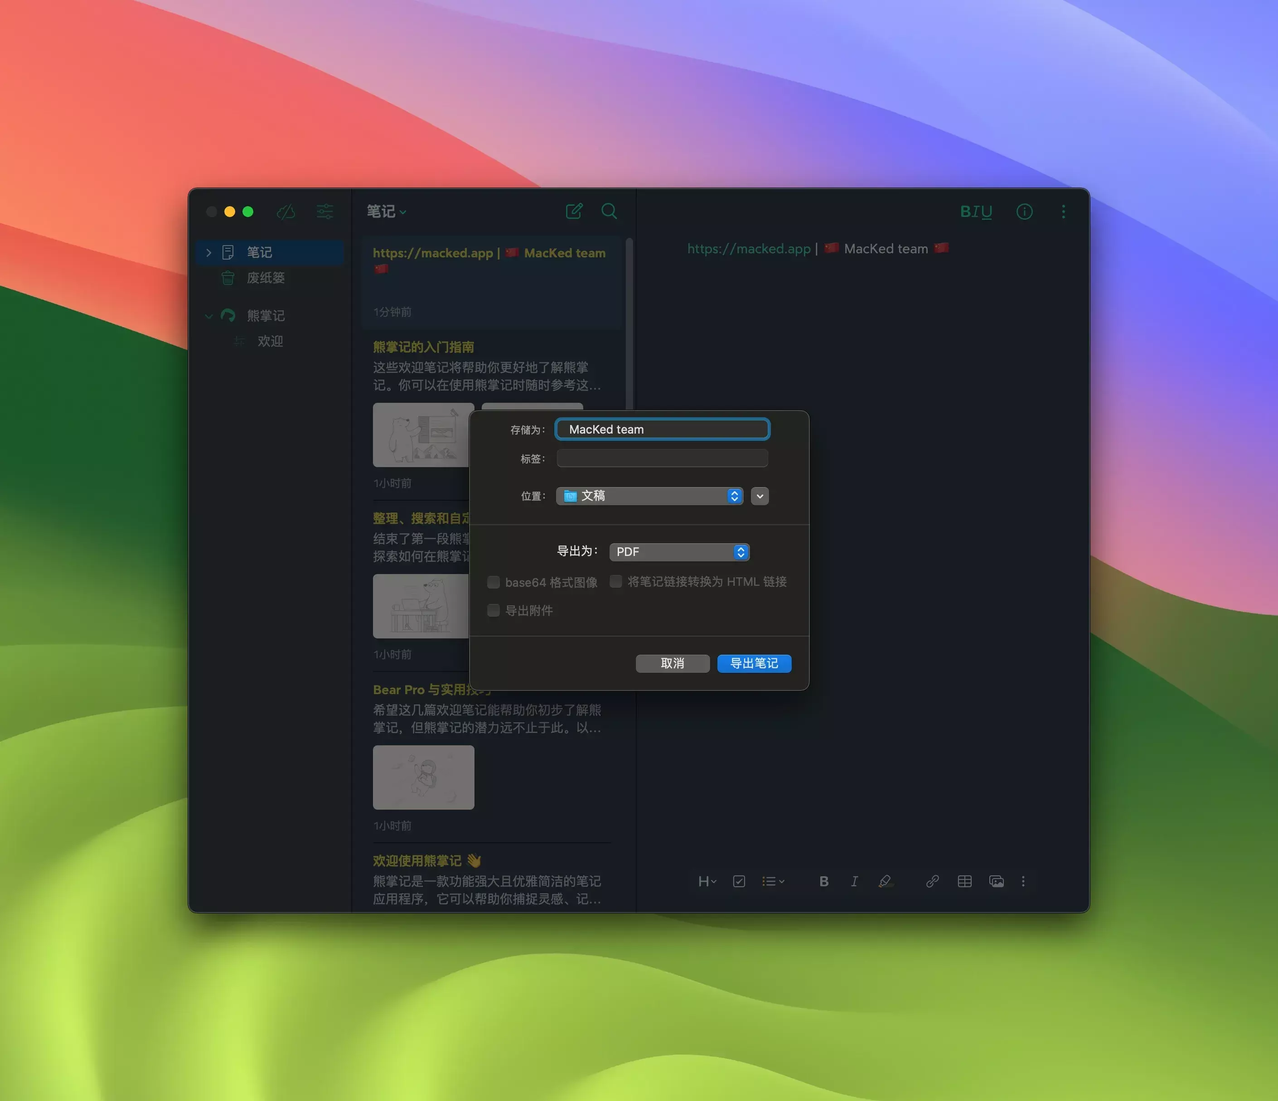The width and height of the screenshot is (1278, 1101).
Task: Click the insert image icon in the editor toolbar
Action: (x=996, y=881)
